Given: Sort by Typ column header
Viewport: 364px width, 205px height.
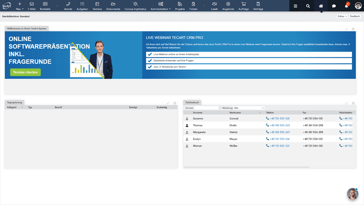Looking at the screenshot, I should (x=30, y=107).
